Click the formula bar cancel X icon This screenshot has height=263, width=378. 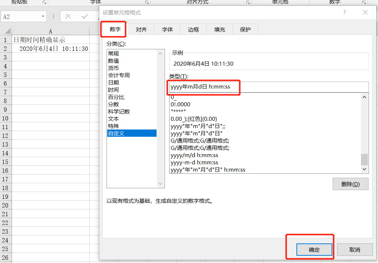68,16
